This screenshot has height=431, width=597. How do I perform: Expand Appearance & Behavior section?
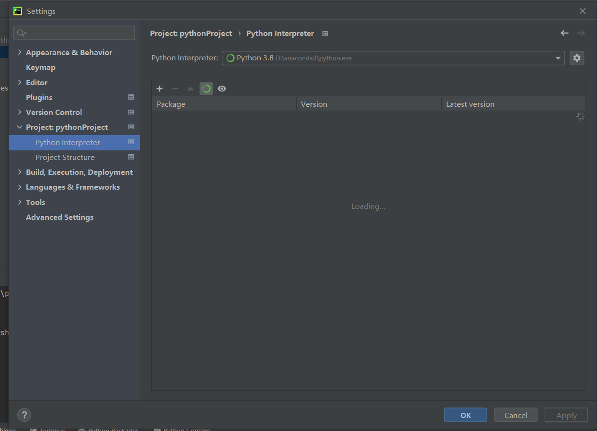pos(20,52)
